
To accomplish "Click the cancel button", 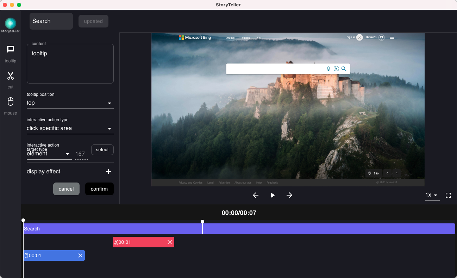I will coord(66,189).
